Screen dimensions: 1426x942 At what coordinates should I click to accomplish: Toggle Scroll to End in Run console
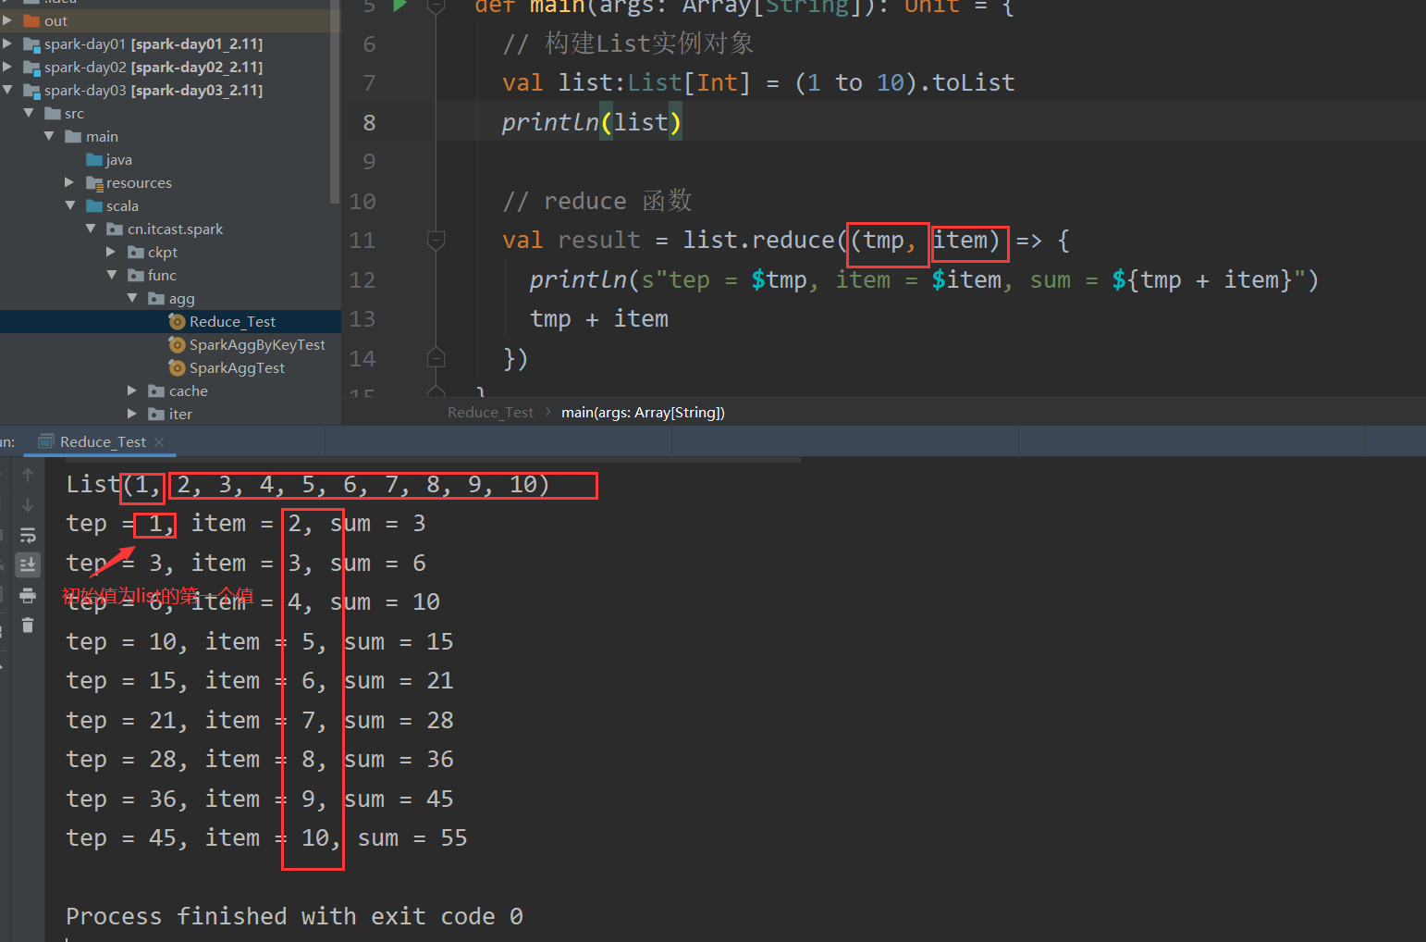[x=28, y=564]
